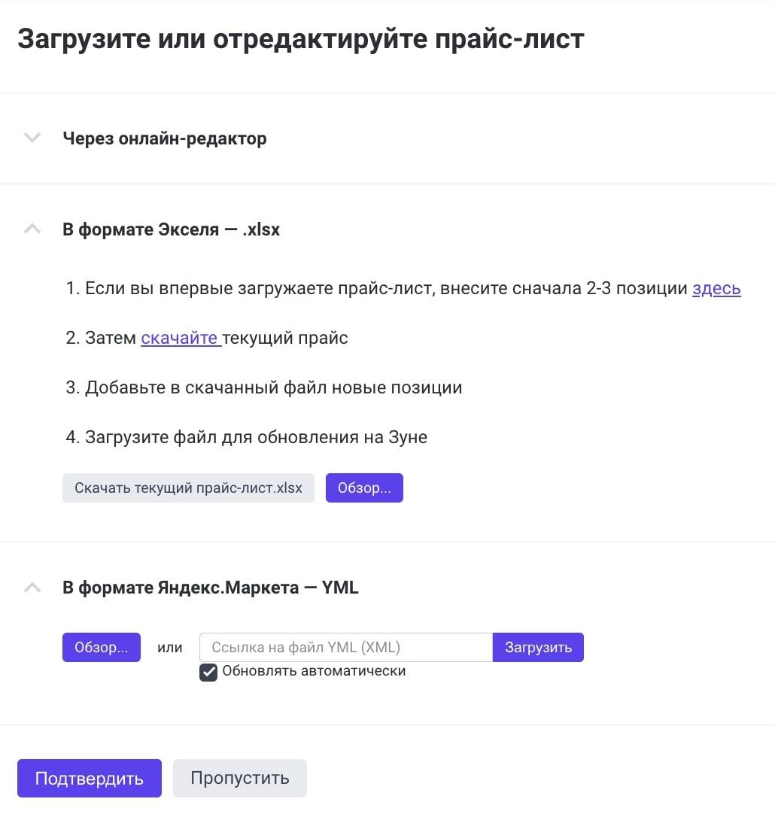Select the В формате Экселя header
This screenshot has width=775, height=817.
click(172, 229)
